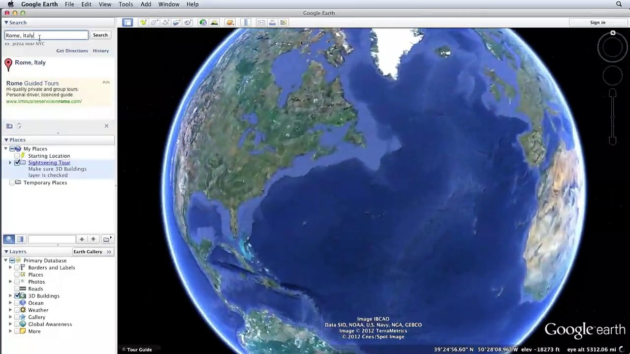Sign in to Google account
Screen dimensions: 630x354
click(598, 23)
